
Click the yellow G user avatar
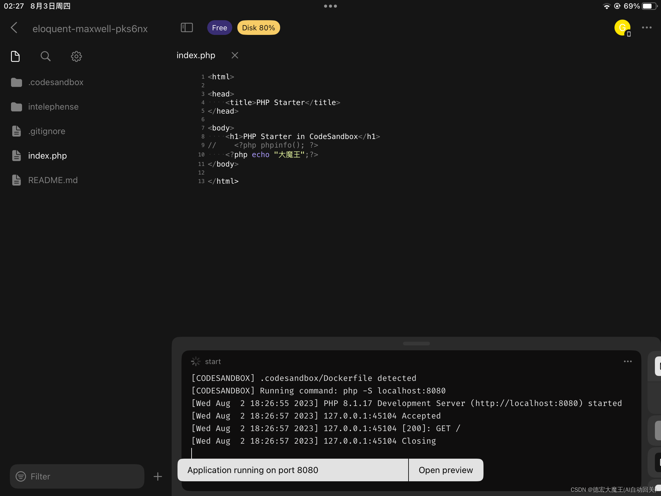622,28
